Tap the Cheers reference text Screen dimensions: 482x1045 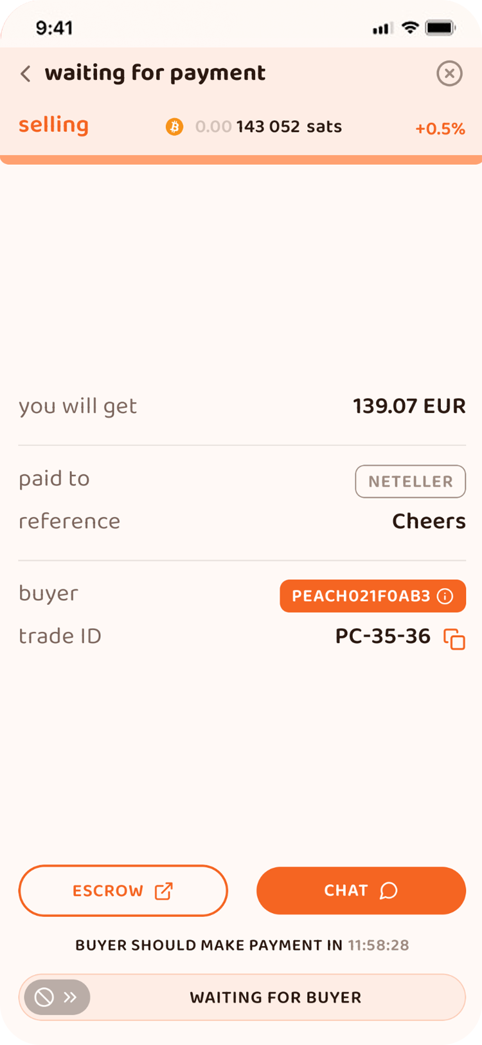(429, 521)
